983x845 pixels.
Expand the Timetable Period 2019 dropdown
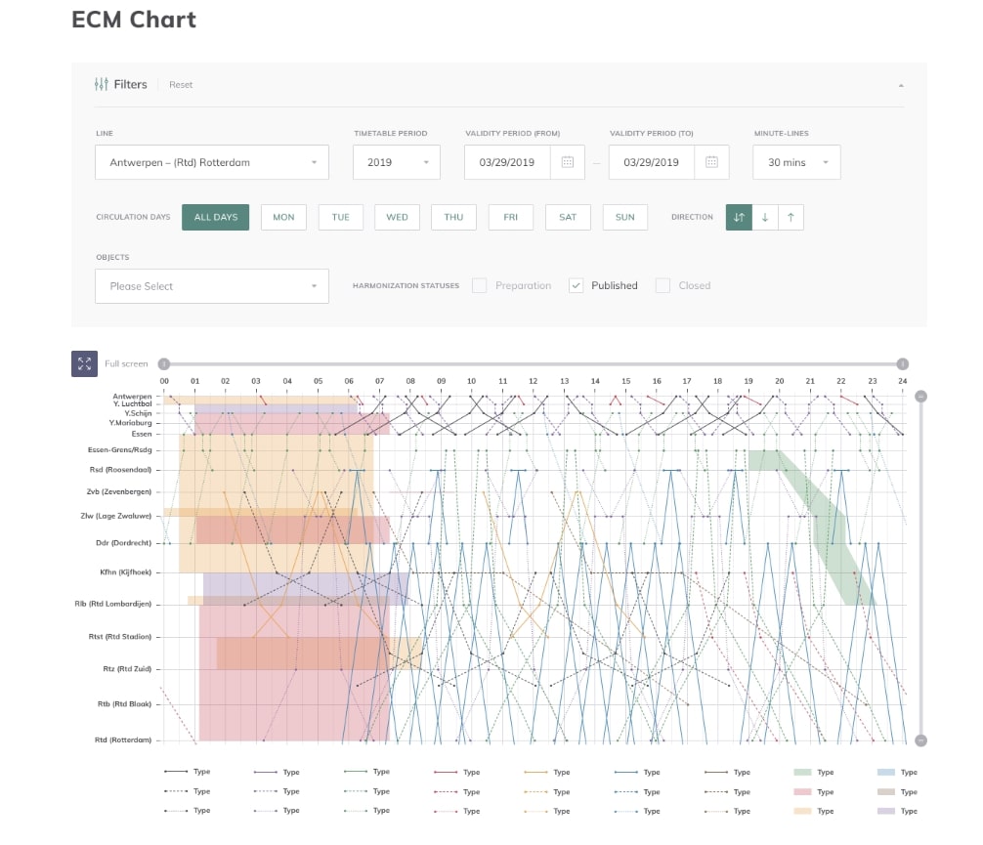click(x=397, y=162)
